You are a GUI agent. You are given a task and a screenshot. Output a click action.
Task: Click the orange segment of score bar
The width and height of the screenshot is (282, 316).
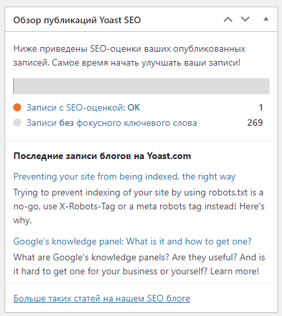tap(14, 86)
